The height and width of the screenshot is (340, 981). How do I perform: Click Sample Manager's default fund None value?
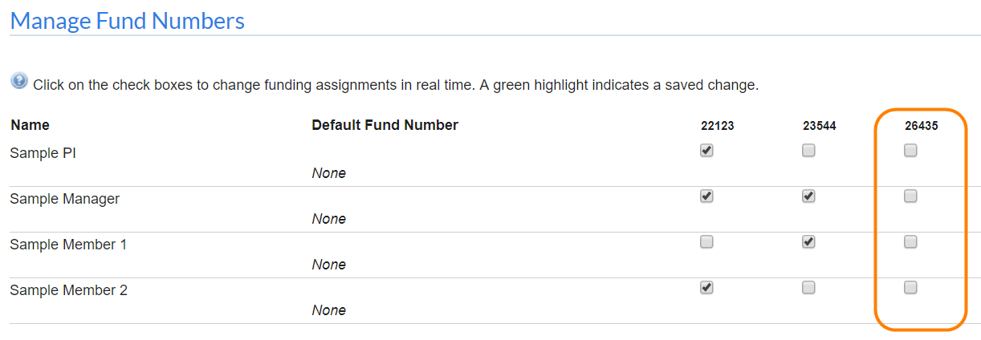coord(329,219)
